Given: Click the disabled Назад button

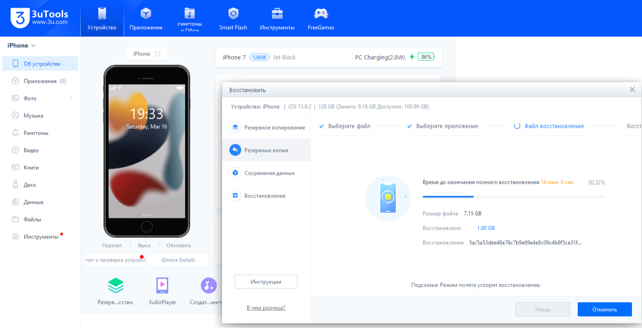Looking at the screenshot, I should 543,309.
